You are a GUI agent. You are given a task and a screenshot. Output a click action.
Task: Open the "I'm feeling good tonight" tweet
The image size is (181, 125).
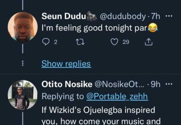(95, 29)
